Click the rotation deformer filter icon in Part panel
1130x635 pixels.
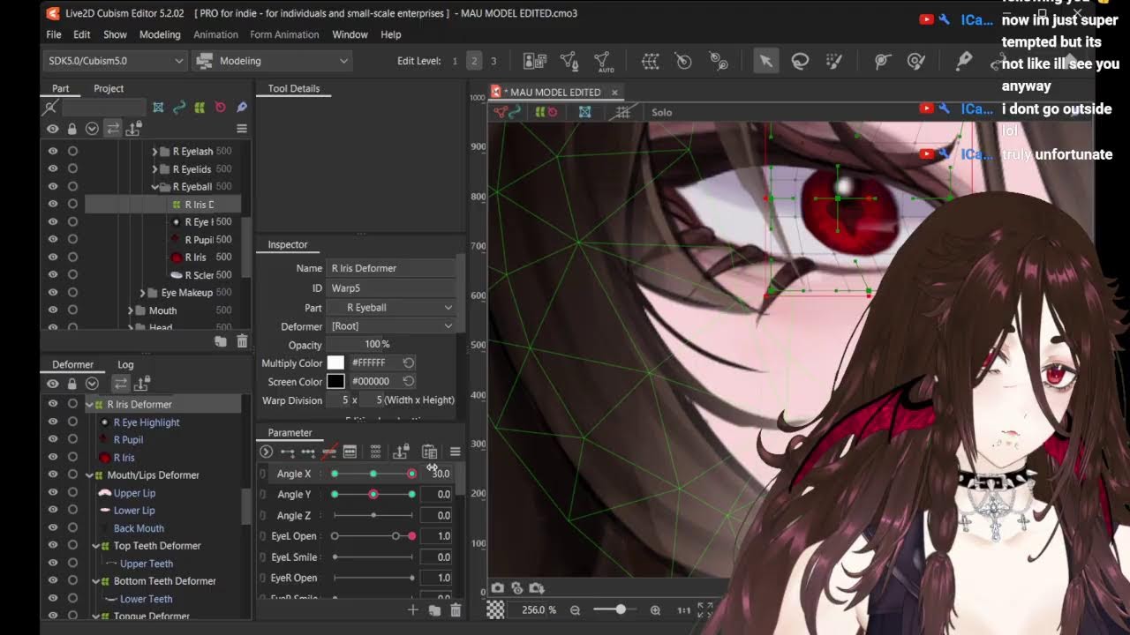click(220, 108)
